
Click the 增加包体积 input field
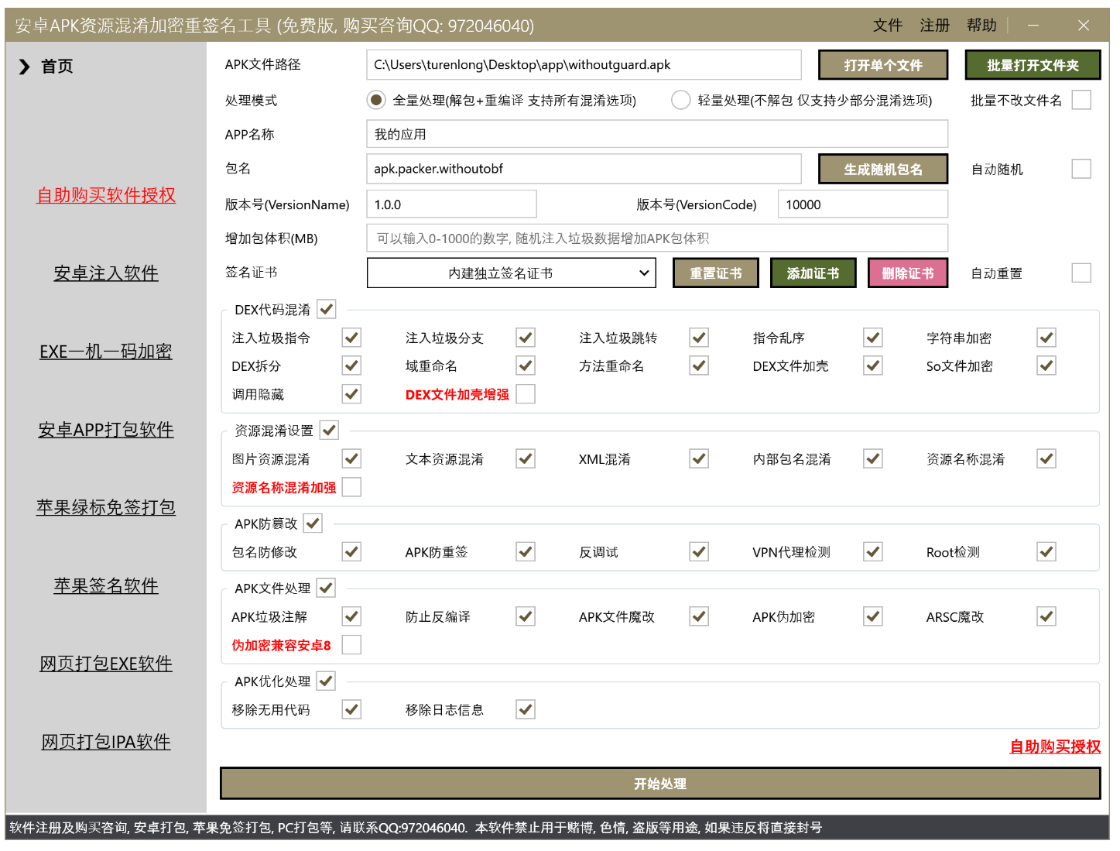tap(657, 238)
